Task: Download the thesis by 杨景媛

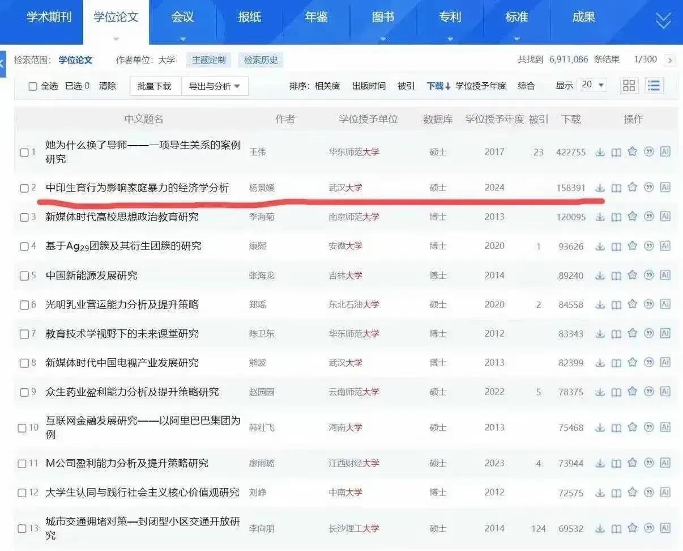Action: 600,188
